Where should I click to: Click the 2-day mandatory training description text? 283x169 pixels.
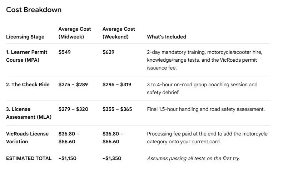point(205,60)
